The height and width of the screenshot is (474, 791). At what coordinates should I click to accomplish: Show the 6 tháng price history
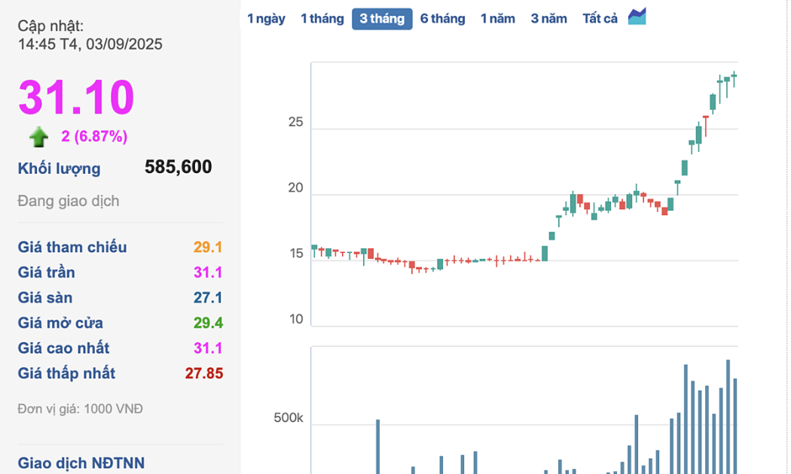442,19
